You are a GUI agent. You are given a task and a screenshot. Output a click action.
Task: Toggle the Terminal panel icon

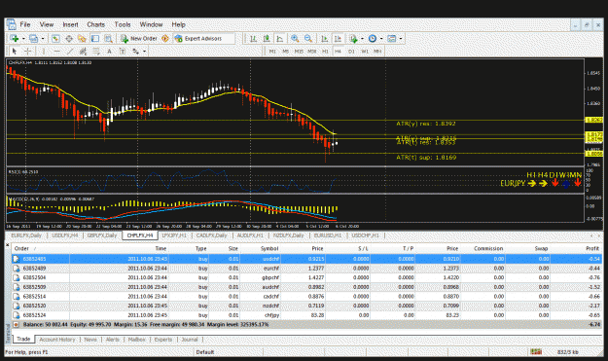95,38
